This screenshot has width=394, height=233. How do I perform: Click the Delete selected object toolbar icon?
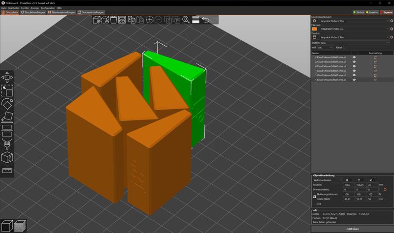tap(105, 20)
